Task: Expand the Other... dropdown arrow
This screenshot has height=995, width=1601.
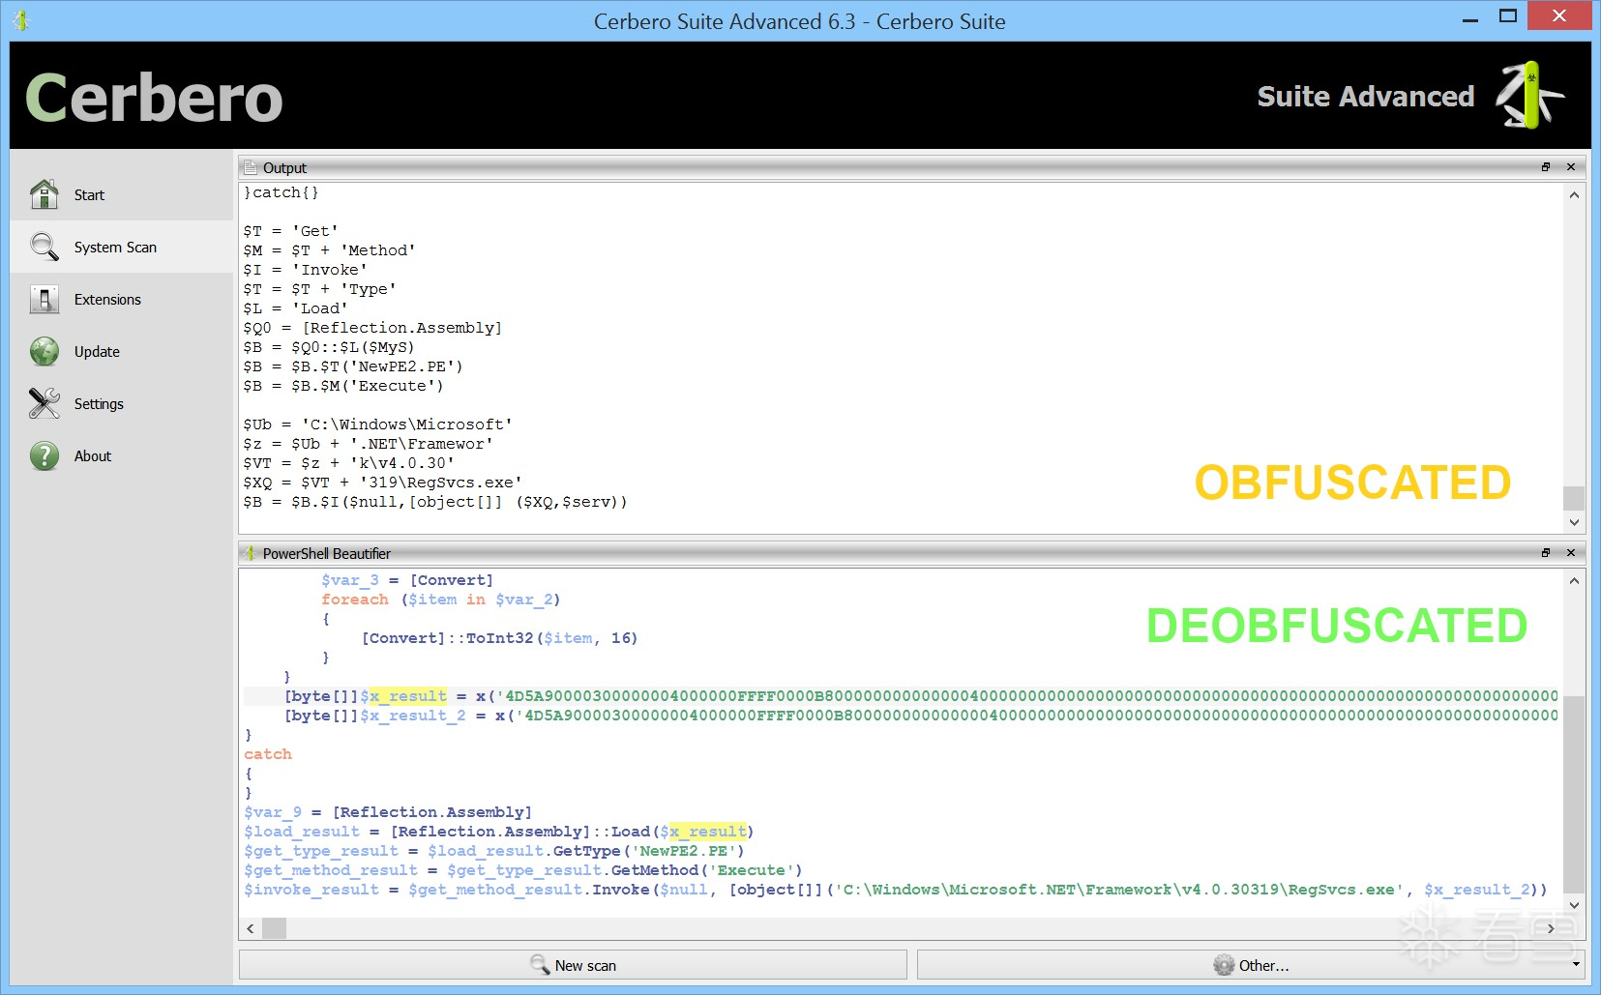Action: [x=1576, y=965]
